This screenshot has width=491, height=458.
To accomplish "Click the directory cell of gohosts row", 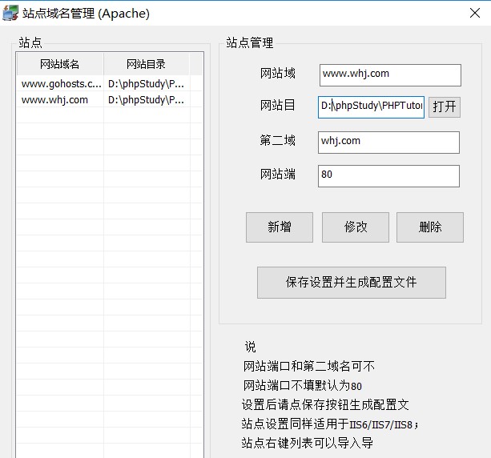I will tap(147, 83).
